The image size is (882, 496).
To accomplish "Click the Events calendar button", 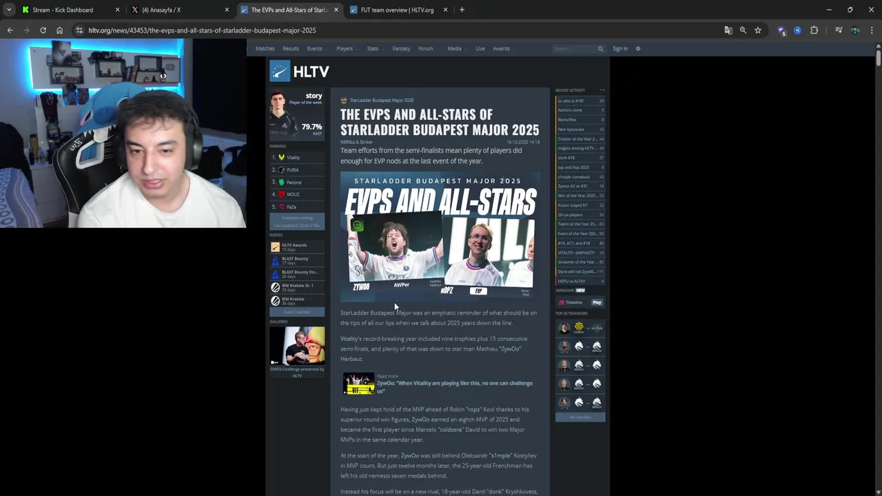I will coord(297,312).
